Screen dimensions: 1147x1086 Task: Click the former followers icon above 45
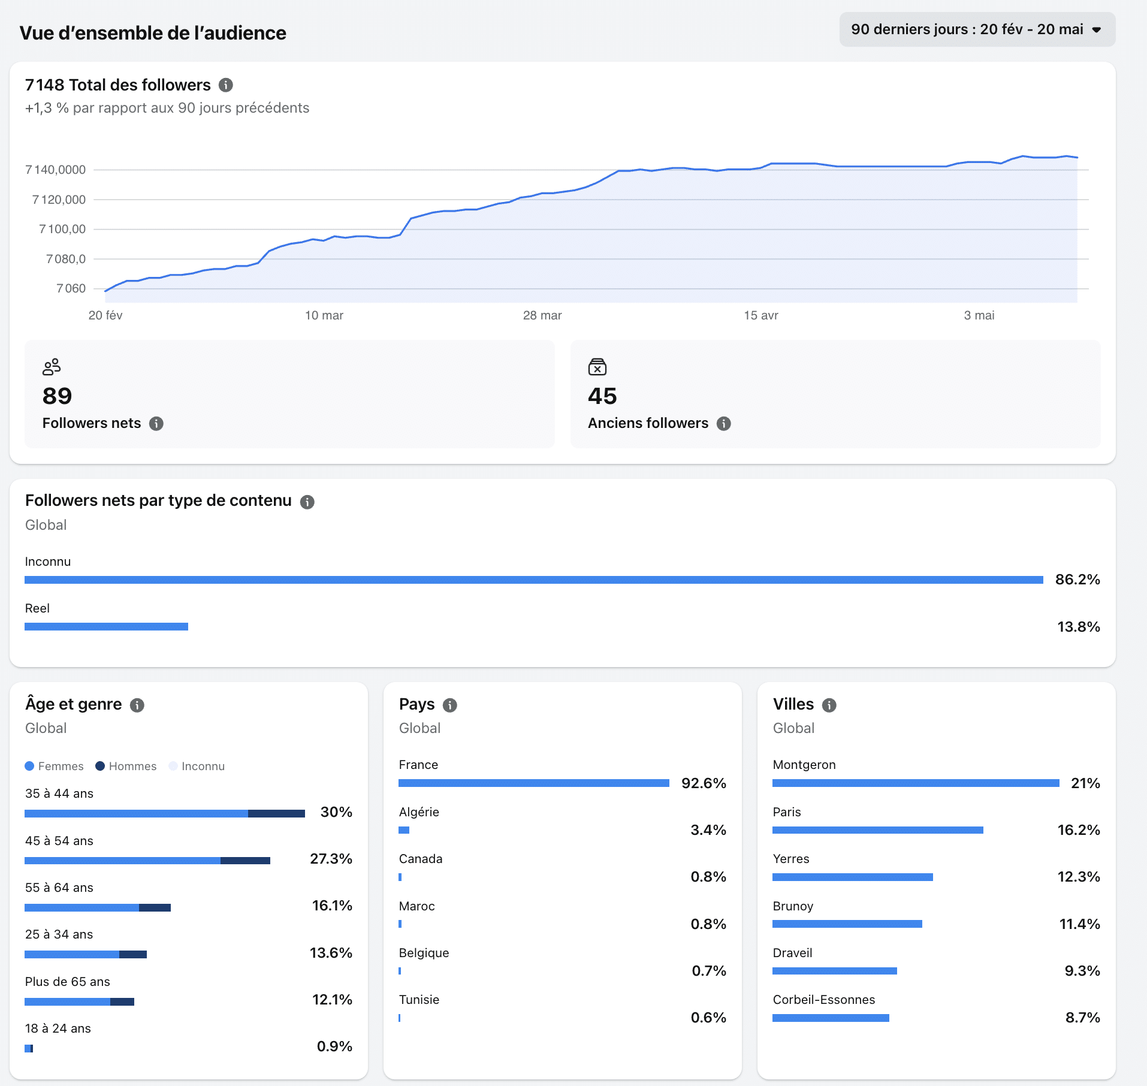click(597, 367)
